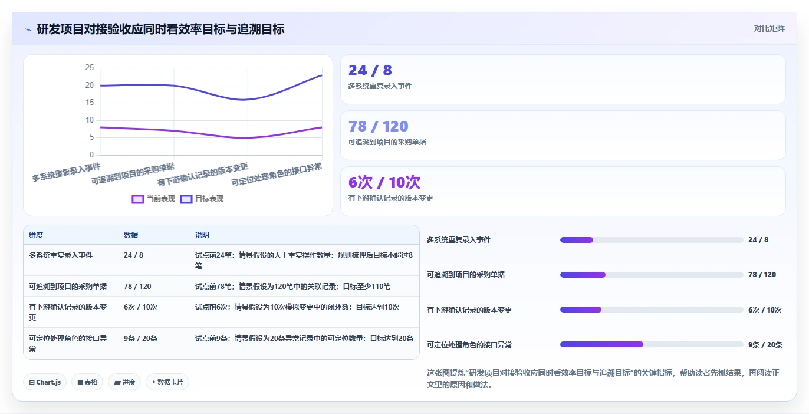
Task: Click the 数据 table column header
Action: [x=131, y=235]
